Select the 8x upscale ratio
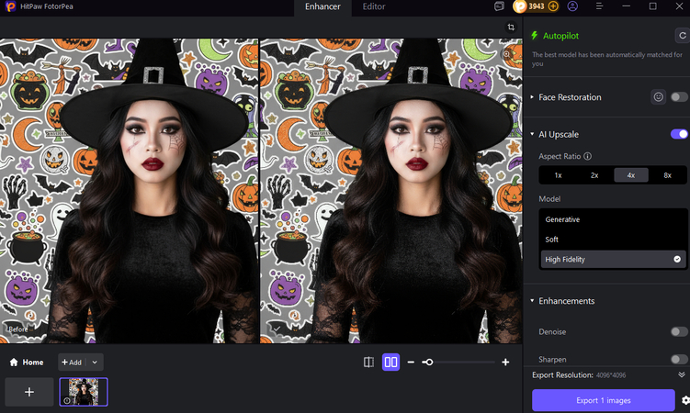Screen dimensions: 690x413 [x=668, y=174]
